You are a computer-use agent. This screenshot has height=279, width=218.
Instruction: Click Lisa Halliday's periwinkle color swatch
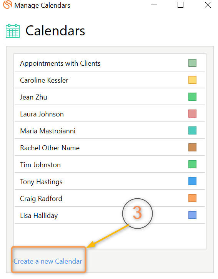coord(192,215)
